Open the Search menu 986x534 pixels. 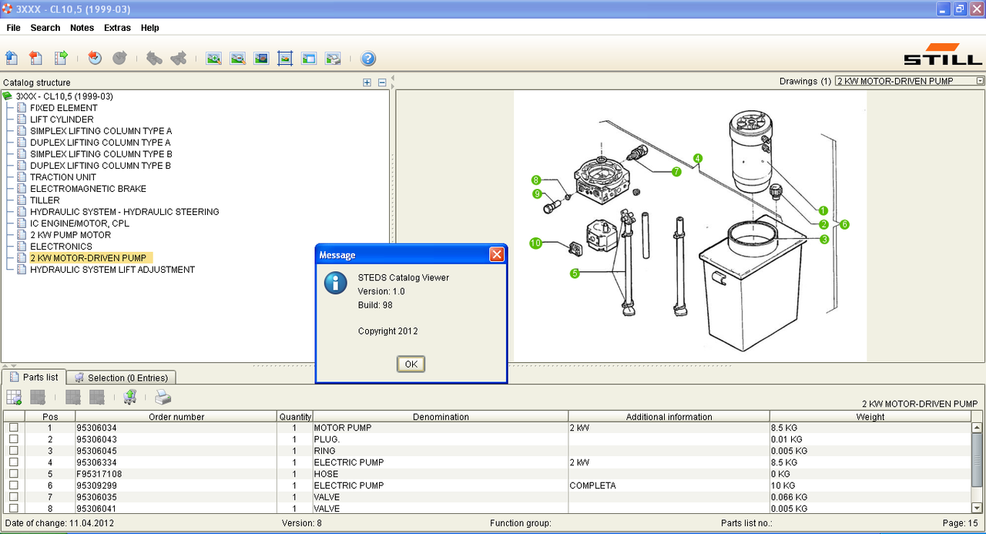coord(45,28)
